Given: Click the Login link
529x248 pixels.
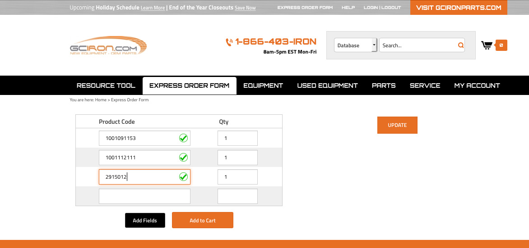Looking at the screenshot, I should click(371, 7).
